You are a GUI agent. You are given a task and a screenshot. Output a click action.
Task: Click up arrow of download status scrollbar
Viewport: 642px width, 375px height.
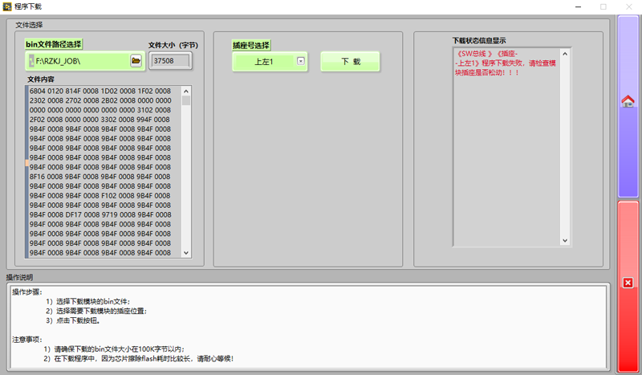[x=565, y=54]
